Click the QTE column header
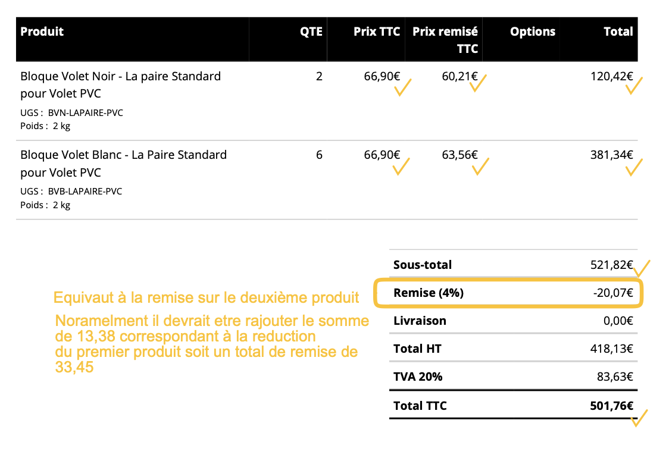The width and height of the screenshot is (669, 464). coord(311,32)
